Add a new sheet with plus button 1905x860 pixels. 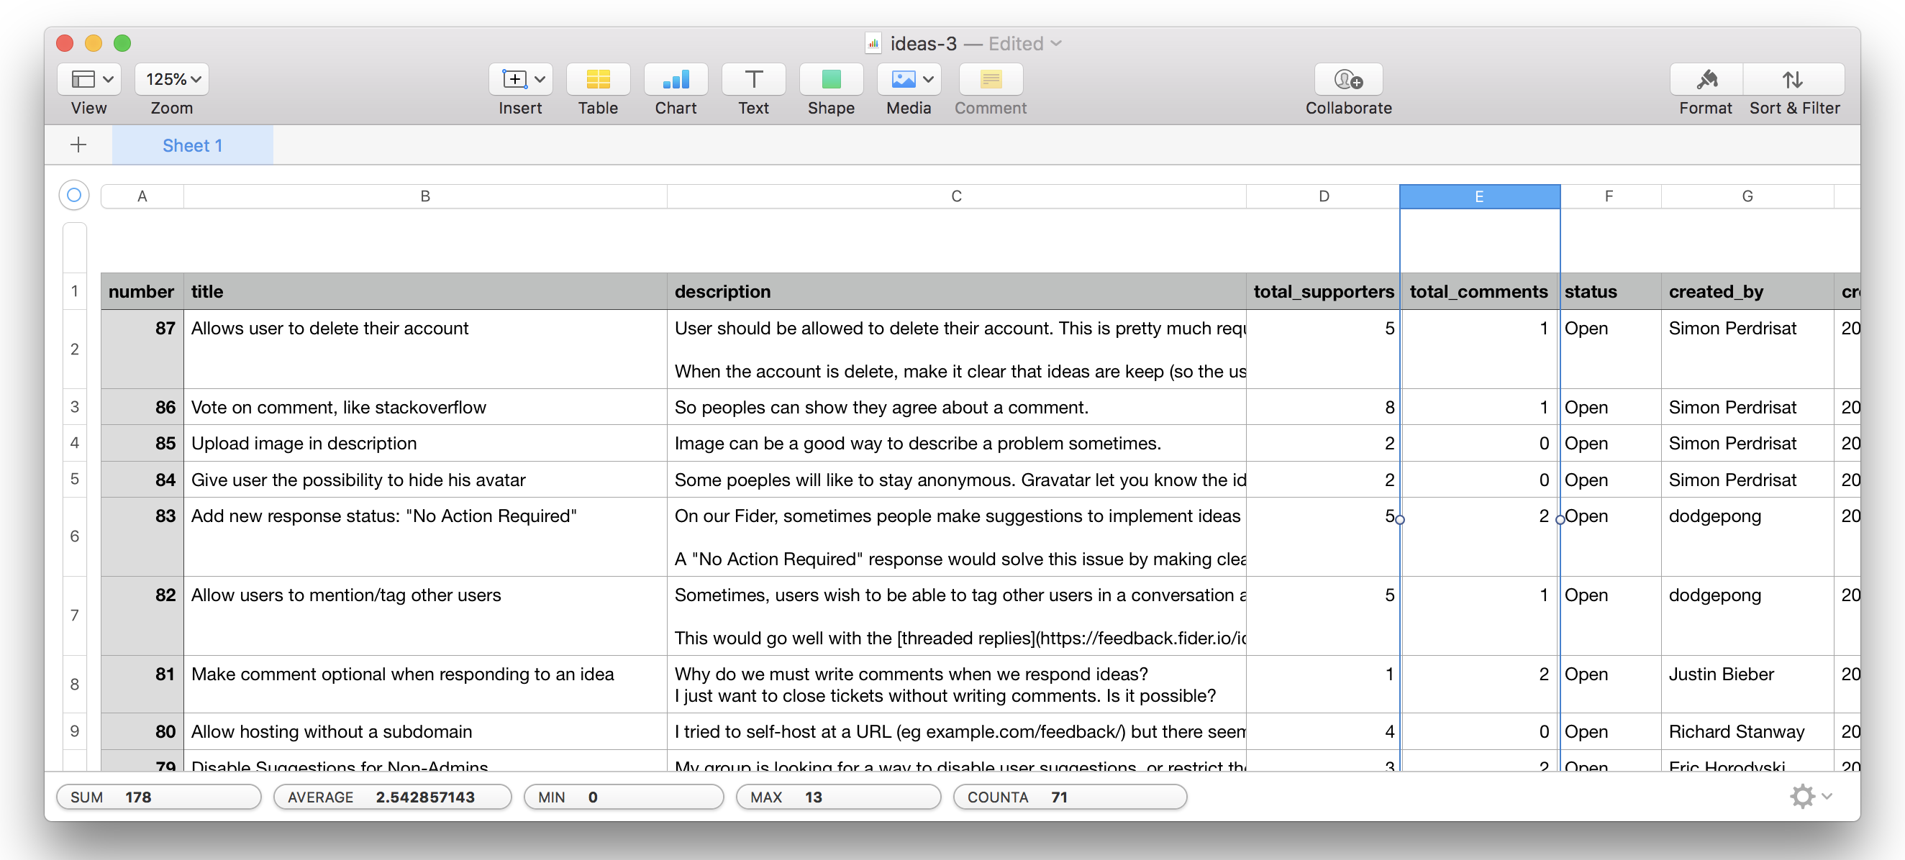78,145
